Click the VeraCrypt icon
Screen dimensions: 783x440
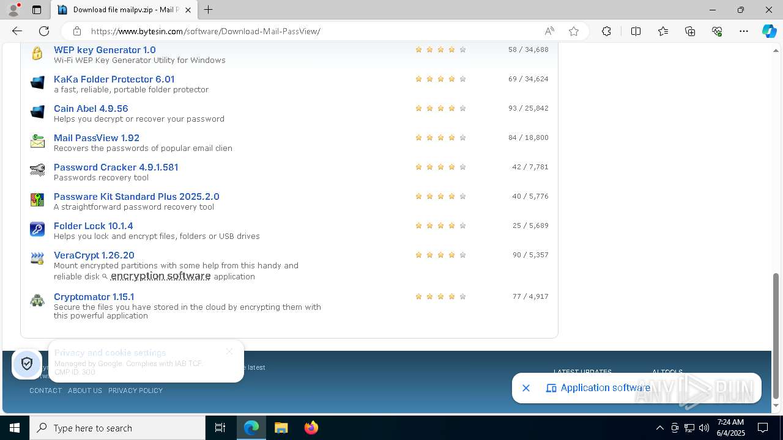[37, 258]
